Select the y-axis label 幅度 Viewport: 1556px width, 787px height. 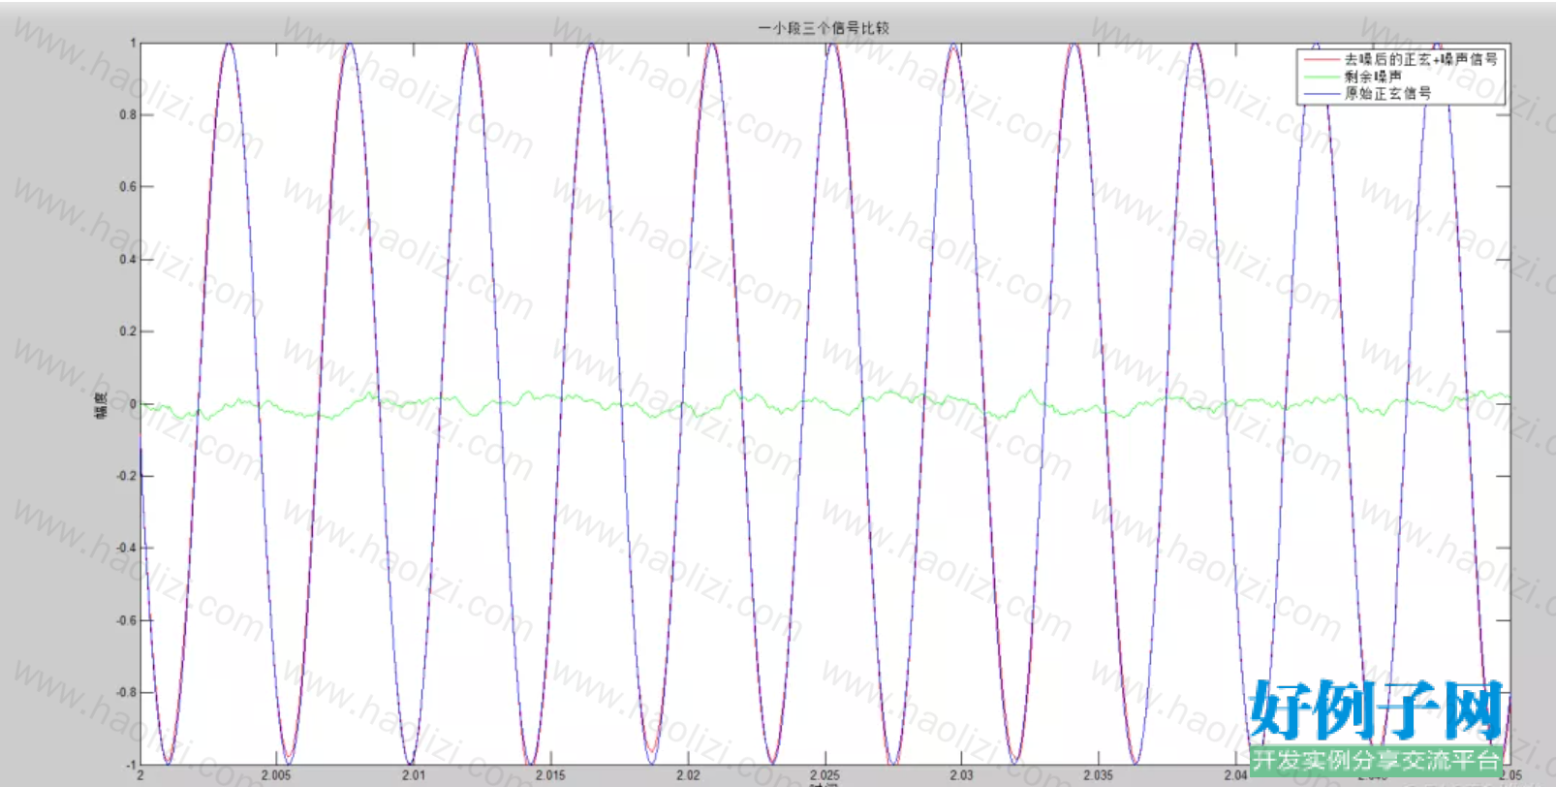[x=101, y=404]
